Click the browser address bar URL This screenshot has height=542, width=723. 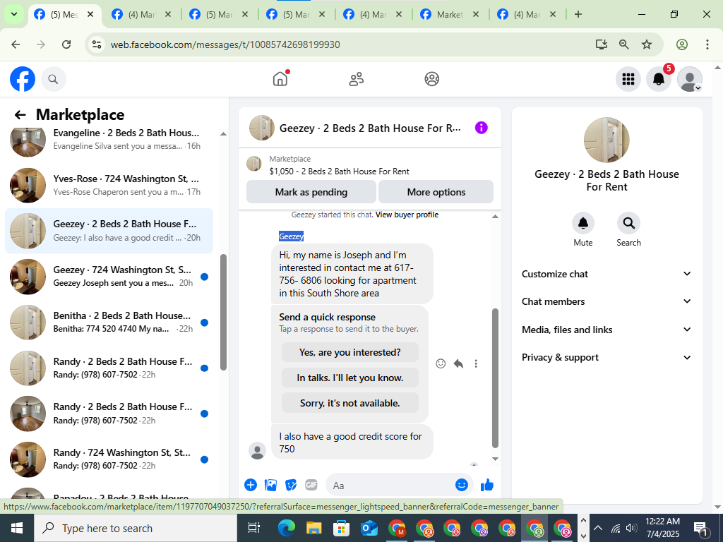[x=225, y=44]
